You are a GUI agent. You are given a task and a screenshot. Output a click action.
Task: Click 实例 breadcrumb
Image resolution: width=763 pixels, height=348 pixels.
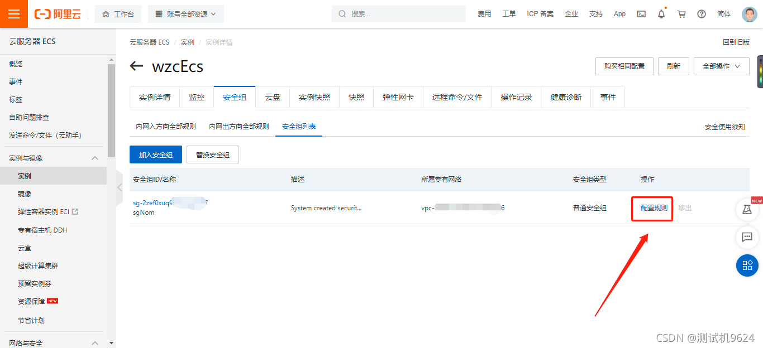coord(187,42)
